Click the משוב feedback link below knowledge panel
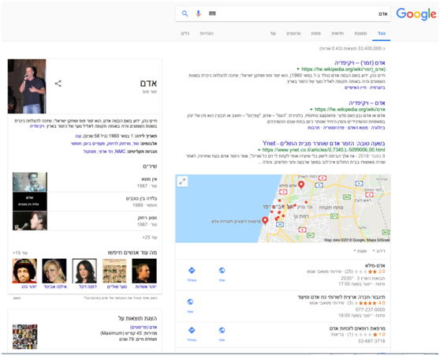The width and height of the screenshot is (440, 356). point(17,298)
